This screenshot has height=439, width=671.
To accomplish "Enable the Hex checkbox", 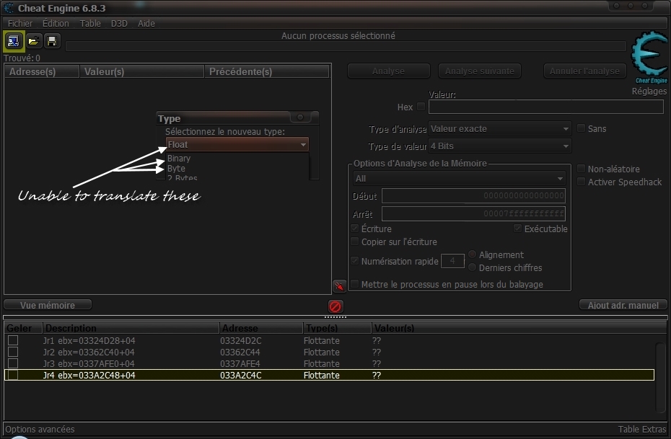I will [x=422, y=107].
